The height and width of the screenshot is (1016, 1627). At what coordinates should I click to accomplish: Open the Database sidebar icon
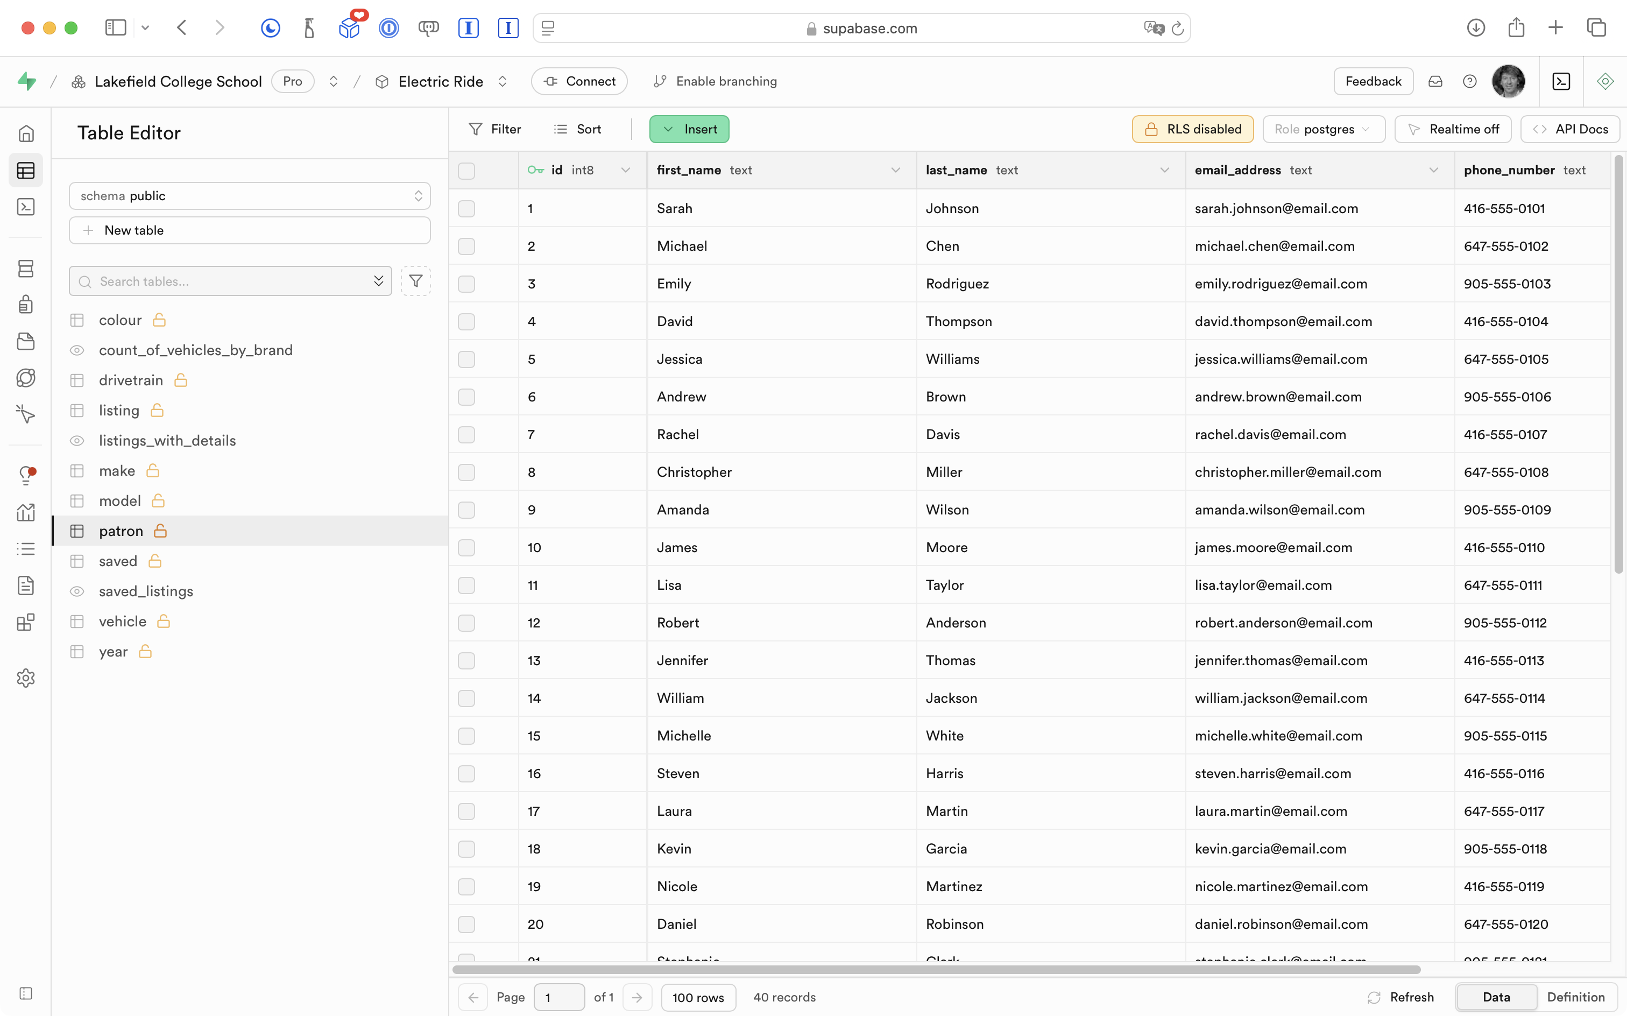[25, 269]
